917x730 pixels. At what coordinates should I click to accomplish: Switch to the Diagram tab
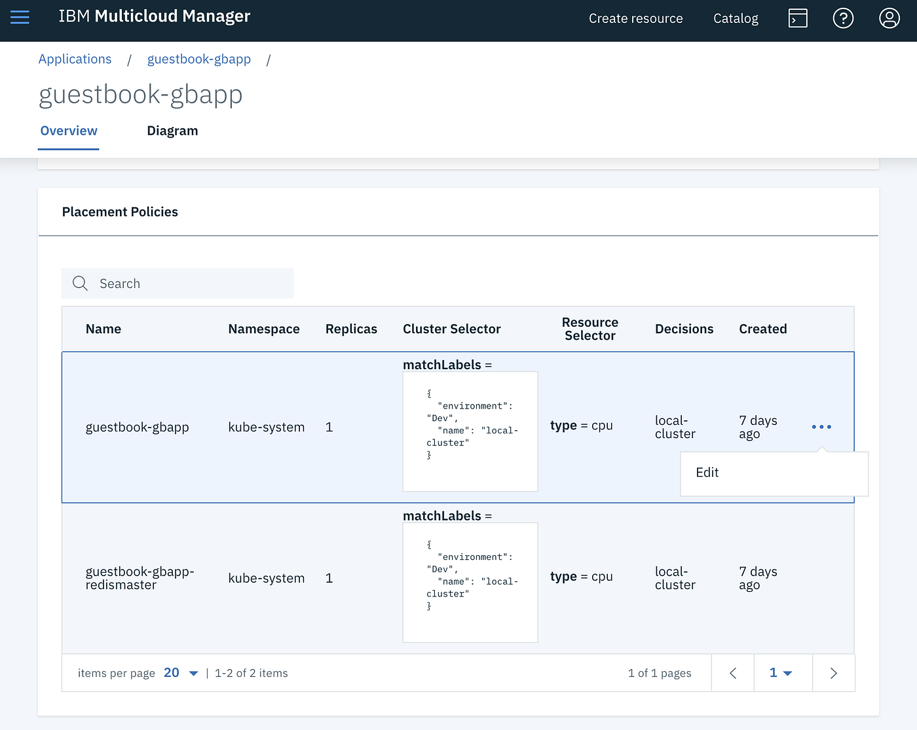172,131
